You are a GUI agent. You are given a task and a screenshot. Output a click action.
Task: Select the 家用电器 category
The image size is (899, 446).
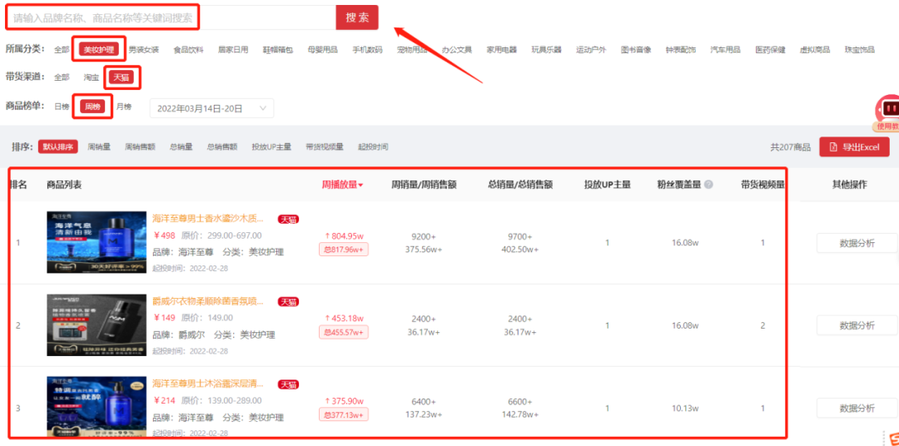(502, 50)
